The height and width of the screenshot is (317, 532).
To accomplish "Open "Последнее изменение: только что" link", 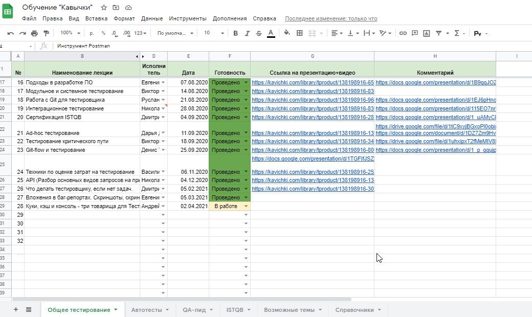I will pyautogui.click(x=331, y=18).
